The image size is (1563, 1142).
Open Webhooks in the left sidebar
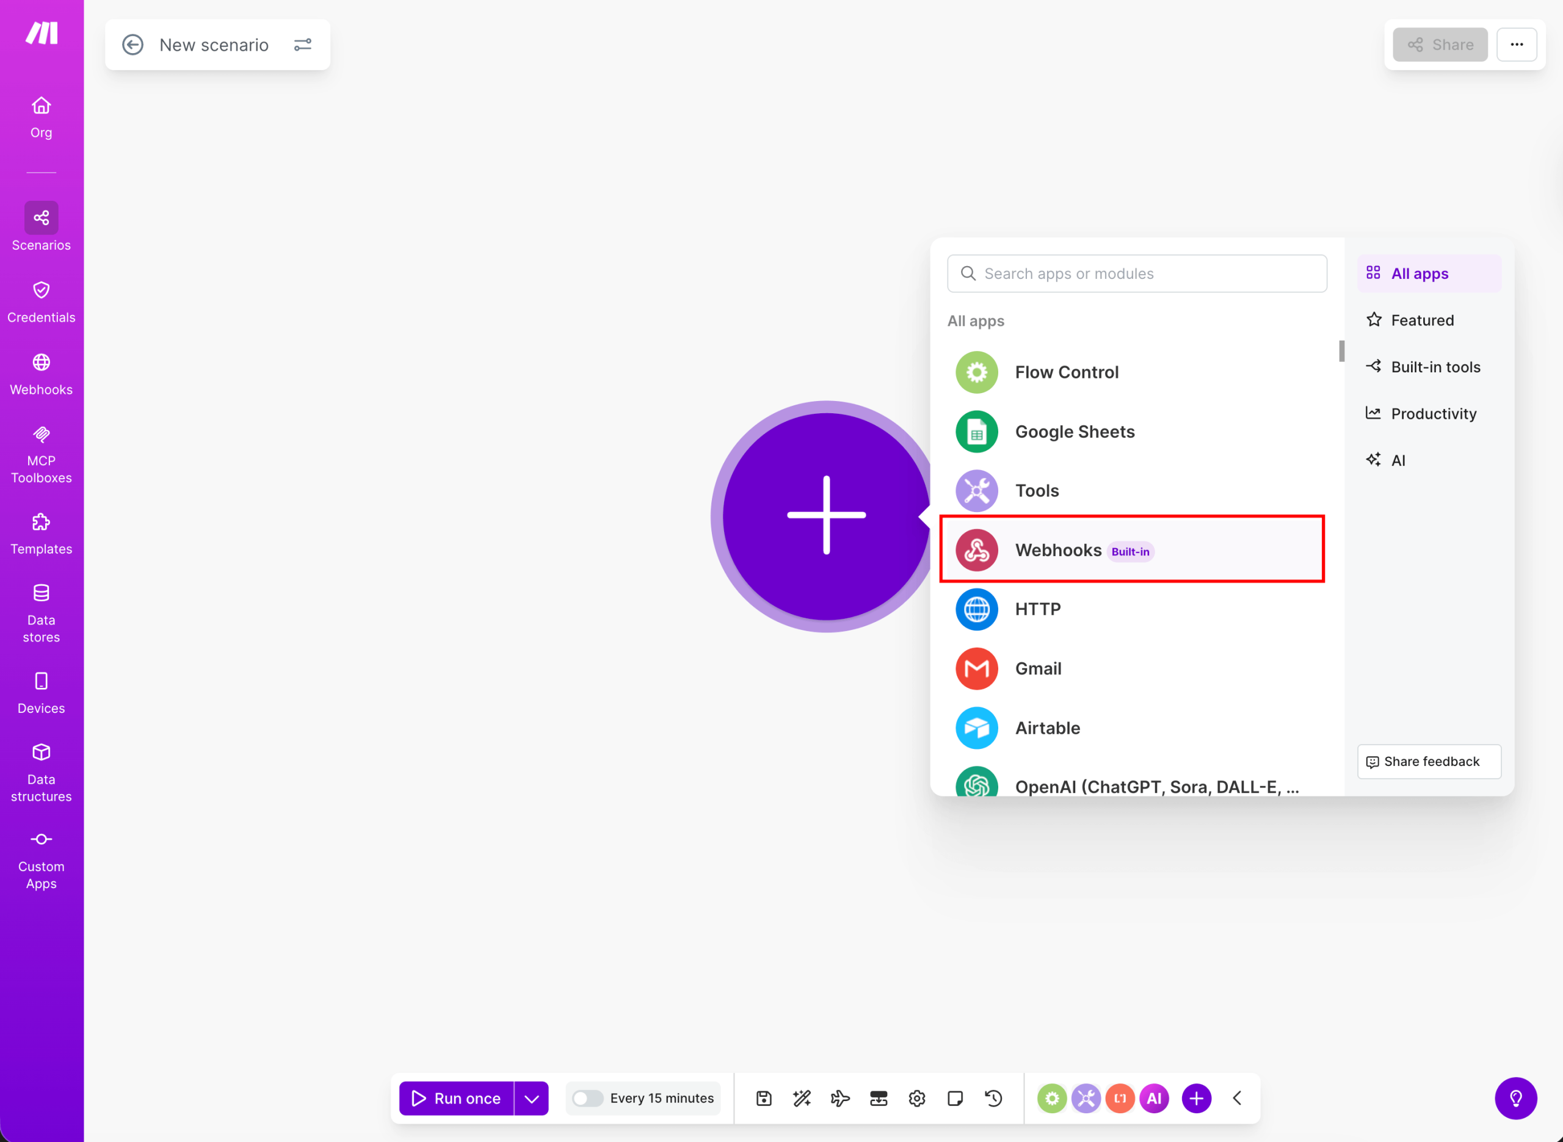pyautogui.click(x=42, y=375)
